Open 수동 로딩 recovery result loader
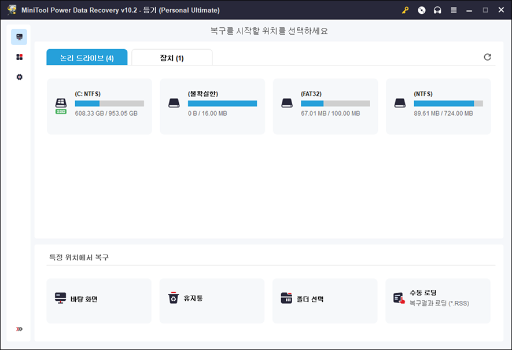Screen dimensions: 512x350 (x=438, y=301)
